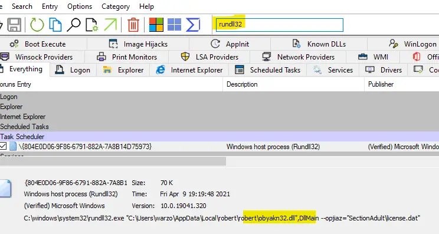439x234 pixels.
Task: Open the Category menu
Action: (116, 6)
